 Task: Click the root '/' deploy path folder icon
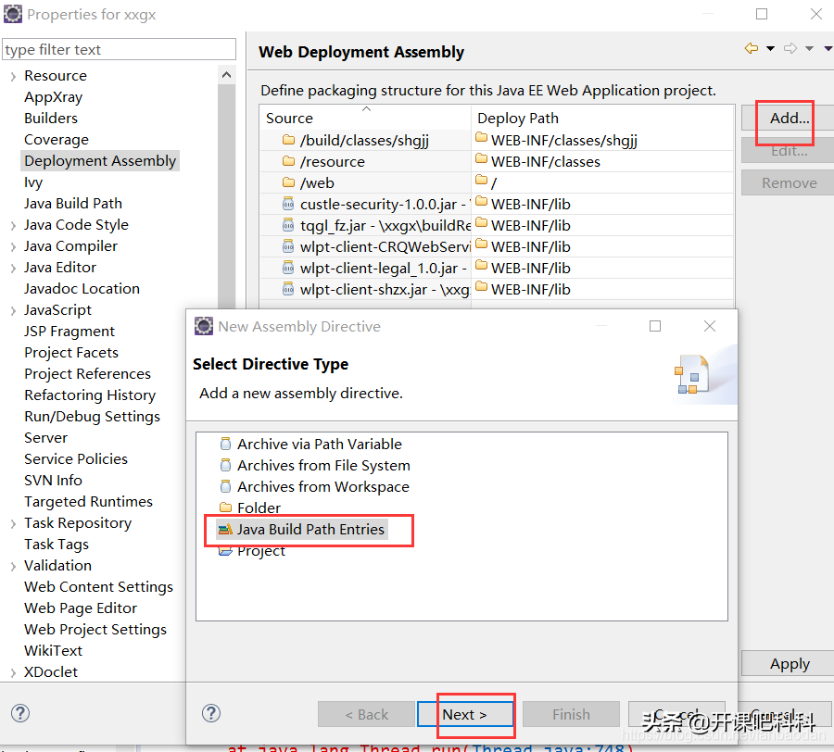click(x=481, y=181)
